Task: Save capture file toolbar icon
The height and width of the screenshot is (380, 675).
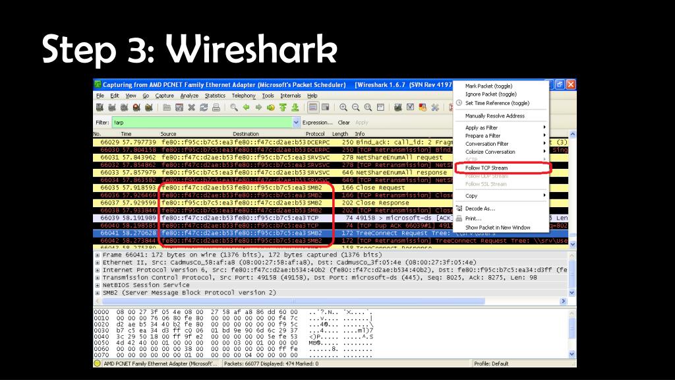Action: click(x=179, y=108)
